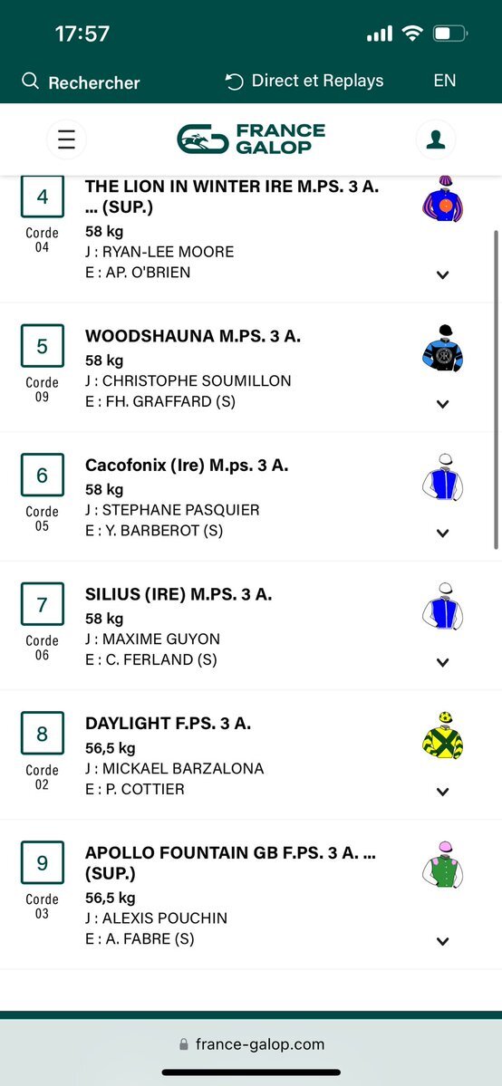Switch language to EN
This screenshot has height=1086, width=502.
[444, 81]
